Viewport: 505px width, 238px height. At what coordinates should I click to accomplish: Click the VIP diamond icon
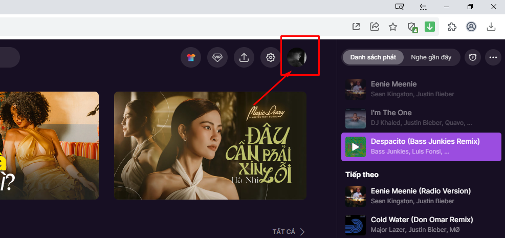coord(217,57)
